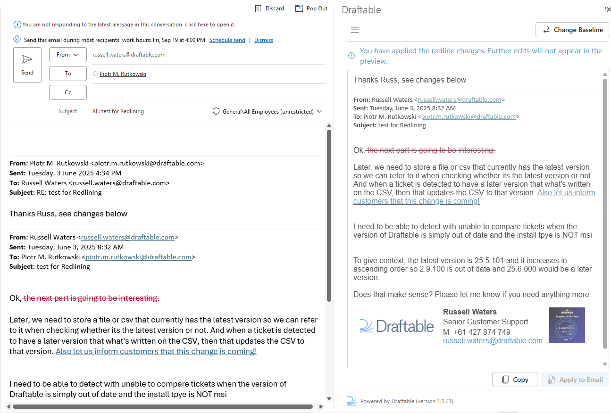Open the sensitivity label dropdown
Screen dimensions: 611x413
point(319,112)
